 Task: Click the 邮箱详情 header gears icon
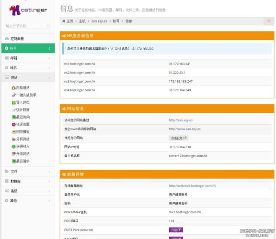click(64, 174)
